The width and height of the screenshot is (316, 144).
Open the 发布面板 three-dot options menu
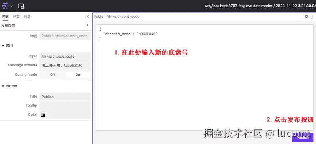point(87,26)
